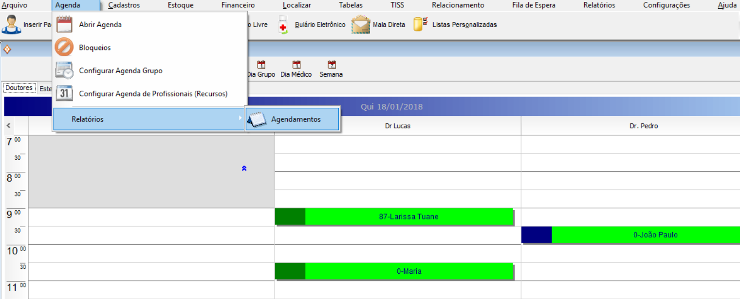Select the 87-Larissa Tuane appointment

pyautogui.click(x=408, y=217)
